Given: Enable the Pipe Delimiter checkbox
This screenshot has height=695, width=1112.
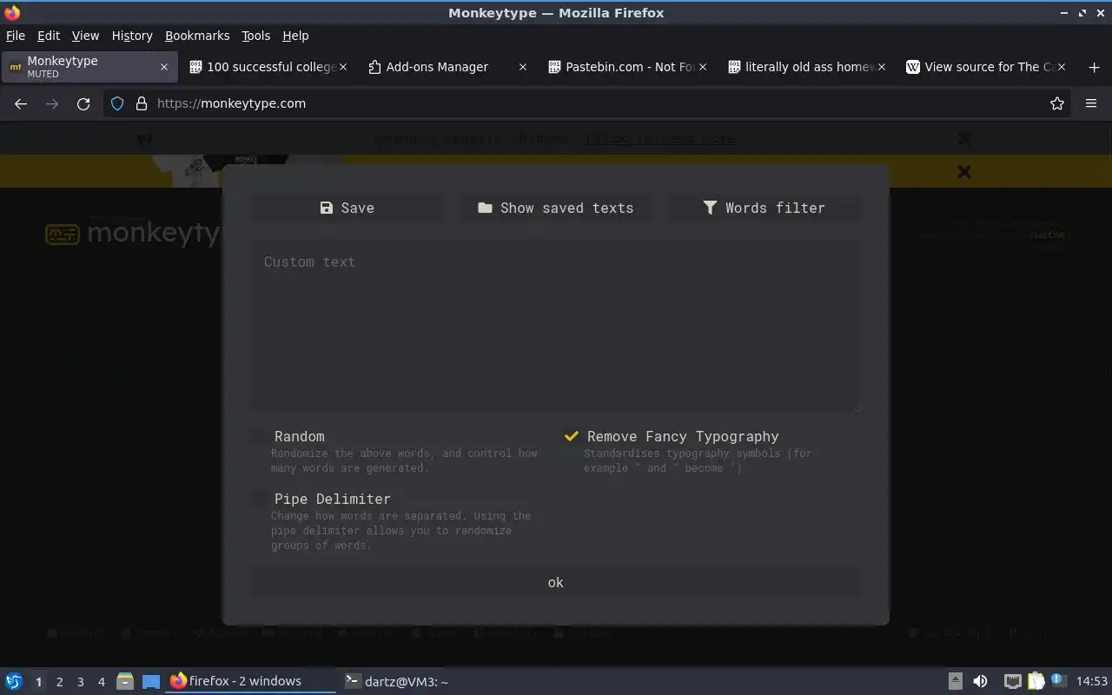Looking at the screenshot, I should [260, 499].
